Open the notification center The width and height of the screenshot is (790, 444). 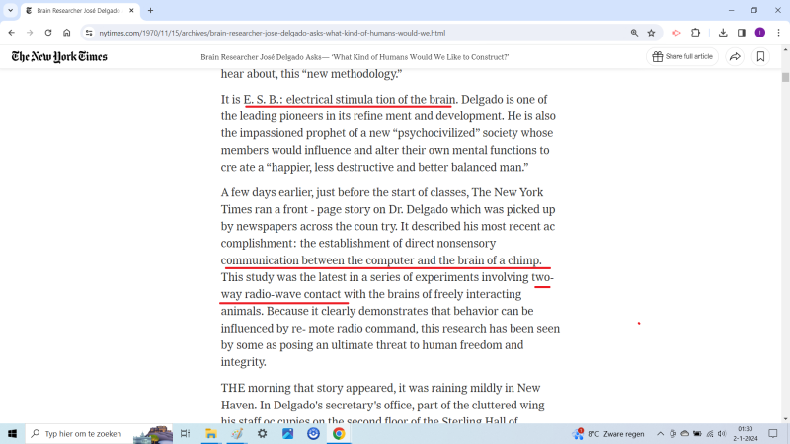[x=773, y=433]
